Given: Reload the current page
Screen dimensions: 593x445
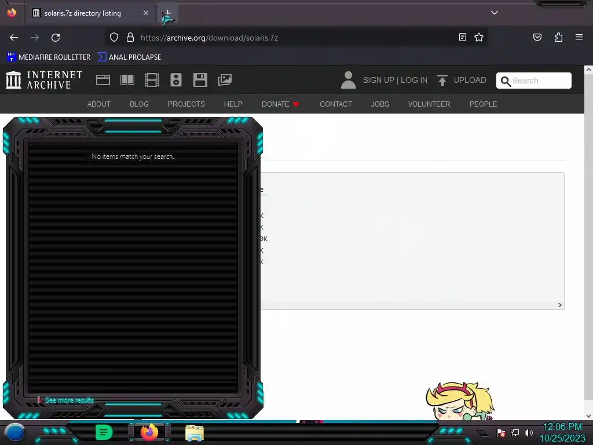Looking at the screenshot, I should pos(56,38).
